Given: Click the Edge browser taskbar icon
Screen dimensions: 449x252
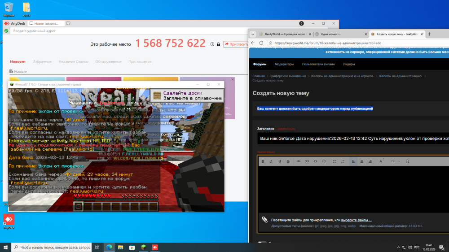Looking at the screenshot, I should point(109,248).
